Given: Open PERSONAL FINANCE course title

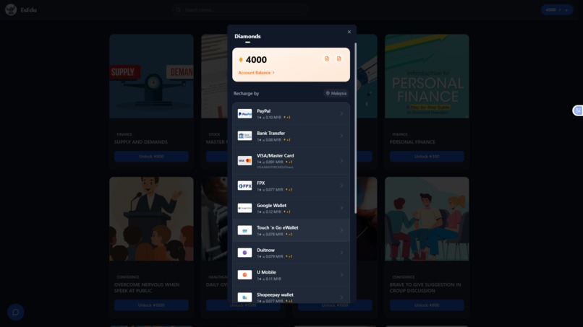Looking at the screenshot, I should (x=412, y=141).
